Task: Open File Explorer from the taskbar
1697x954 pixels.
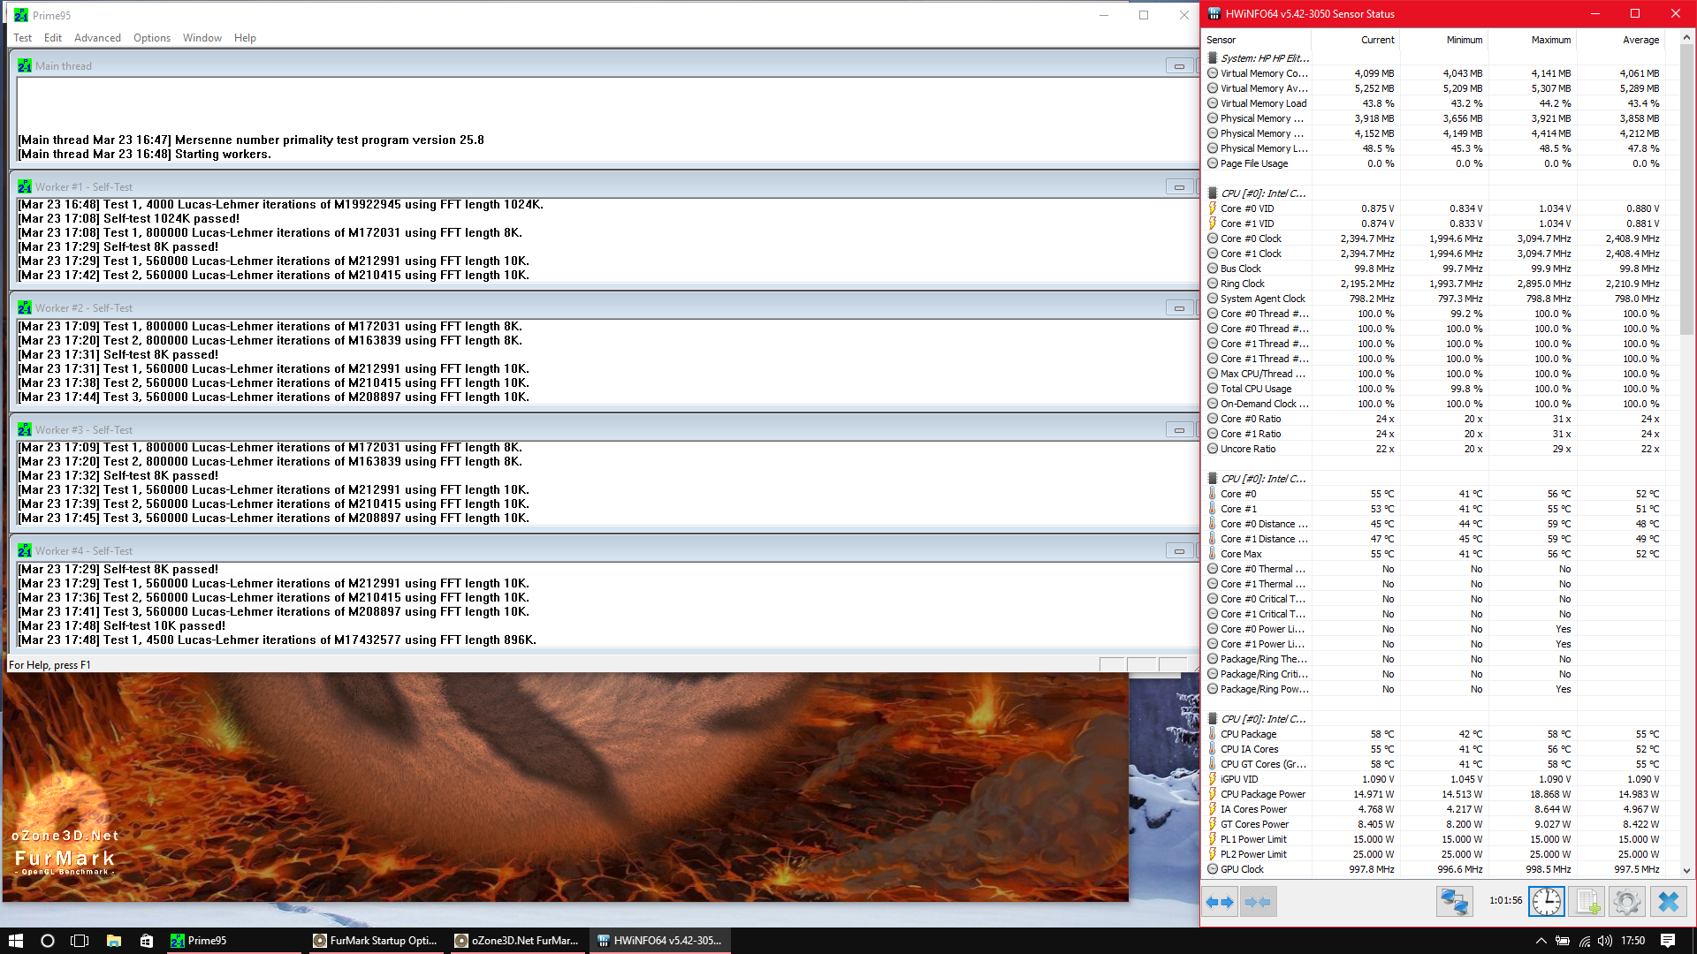Action: [x=114, y=941]
